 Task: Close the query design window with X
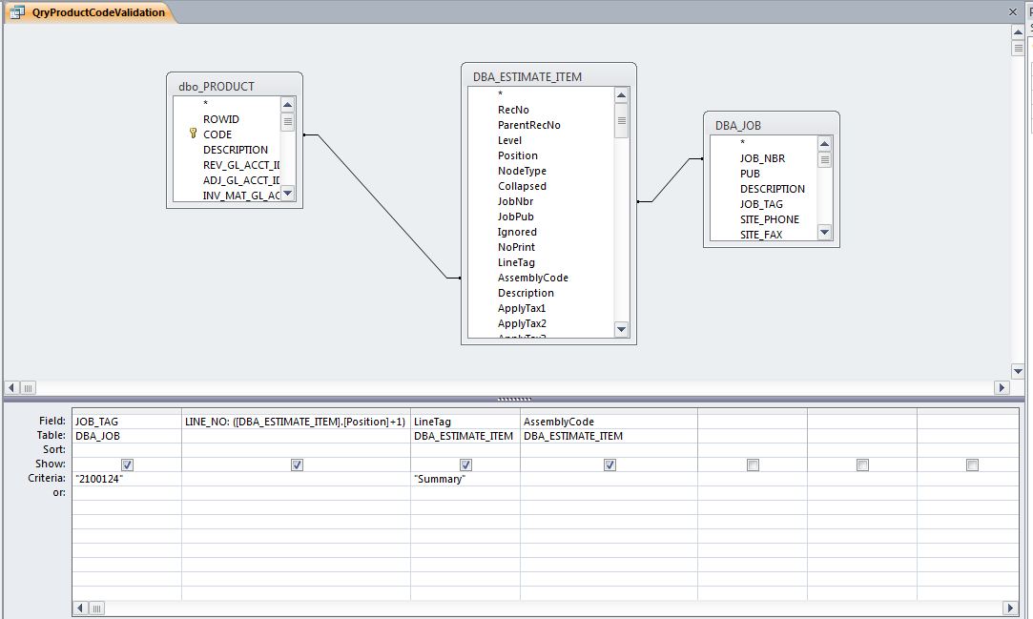tap(1013, 11)
